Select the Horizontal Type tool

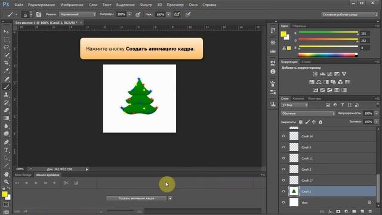tap(7, 150)
